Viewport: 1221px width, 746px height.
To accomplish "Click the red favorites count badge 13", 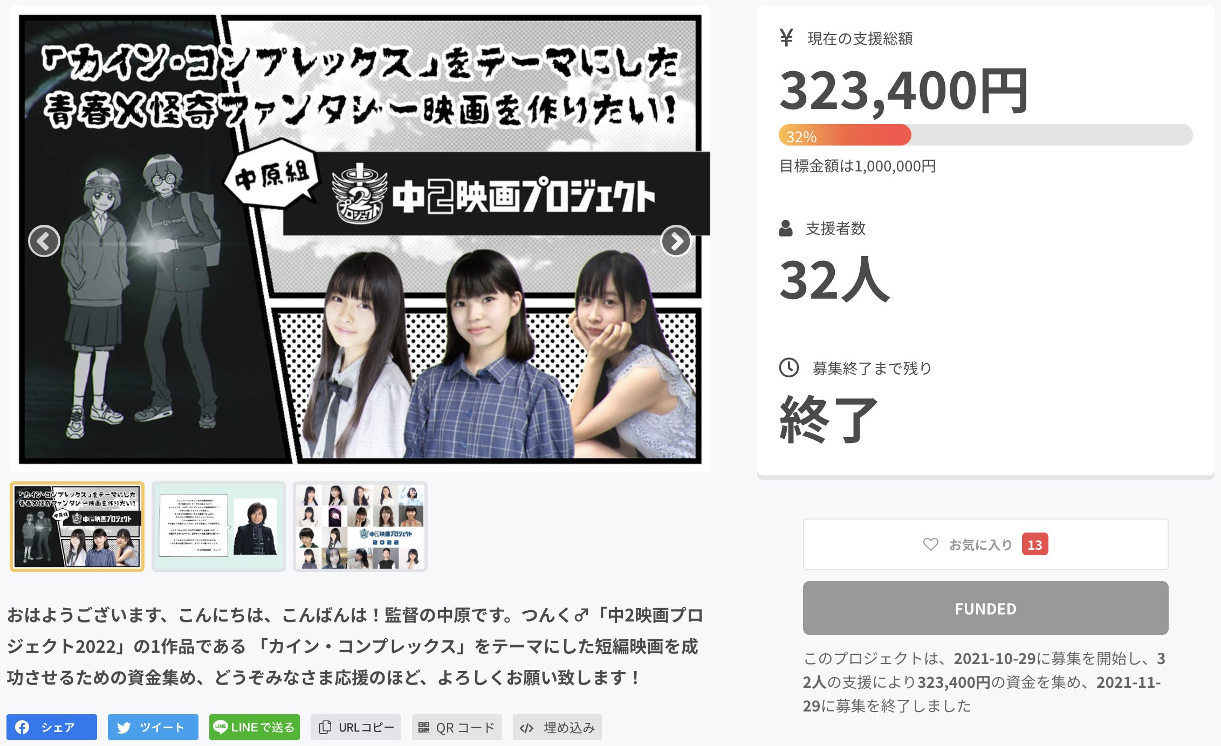I will (x=1034, y=544).
